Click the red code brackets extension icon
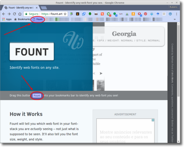The image size is (184, 147). 121,14
